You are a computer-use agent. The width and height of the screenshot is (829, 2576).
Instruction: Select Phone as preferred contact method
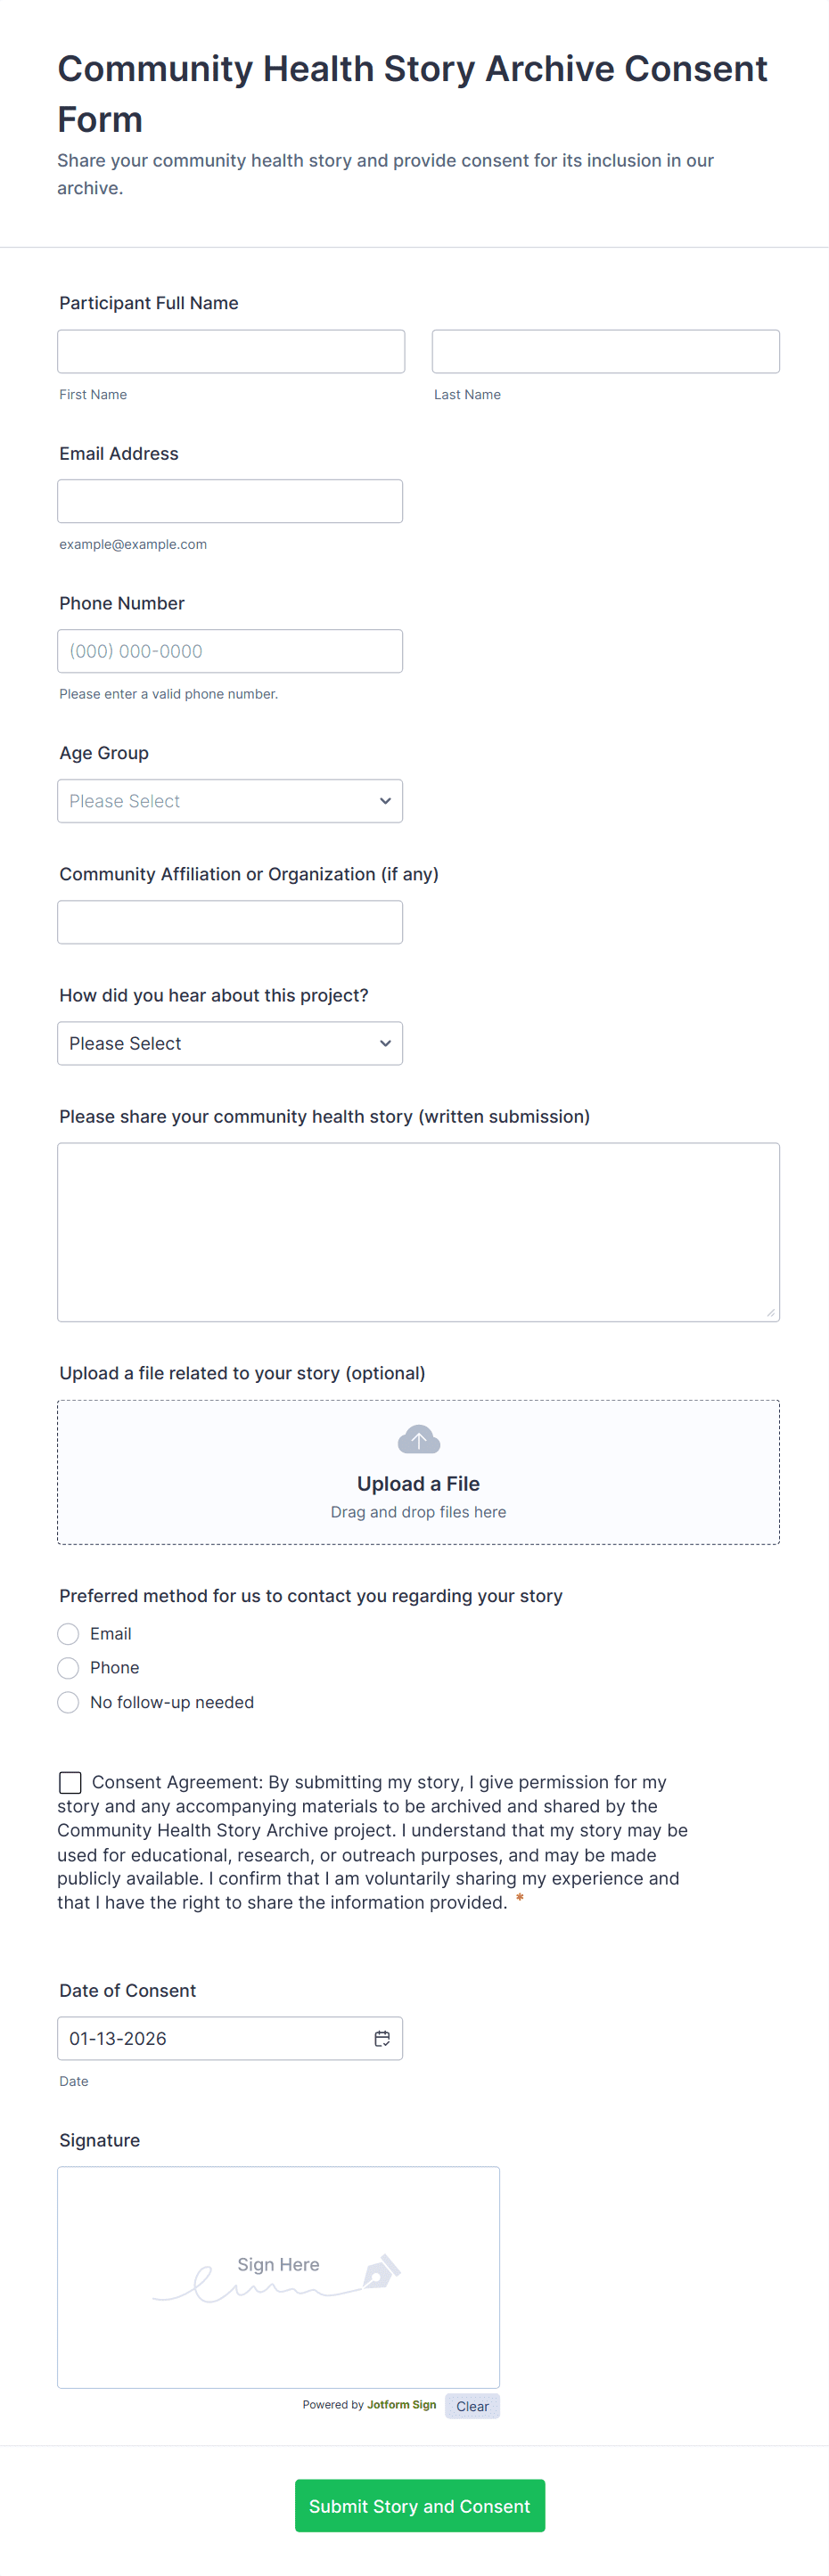coord(68,1667)
